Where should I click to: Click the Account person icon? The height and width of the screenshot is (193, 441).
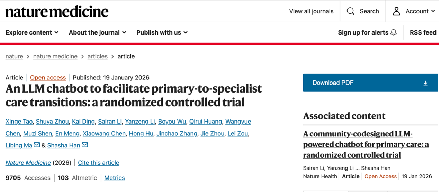click(396, 11)
